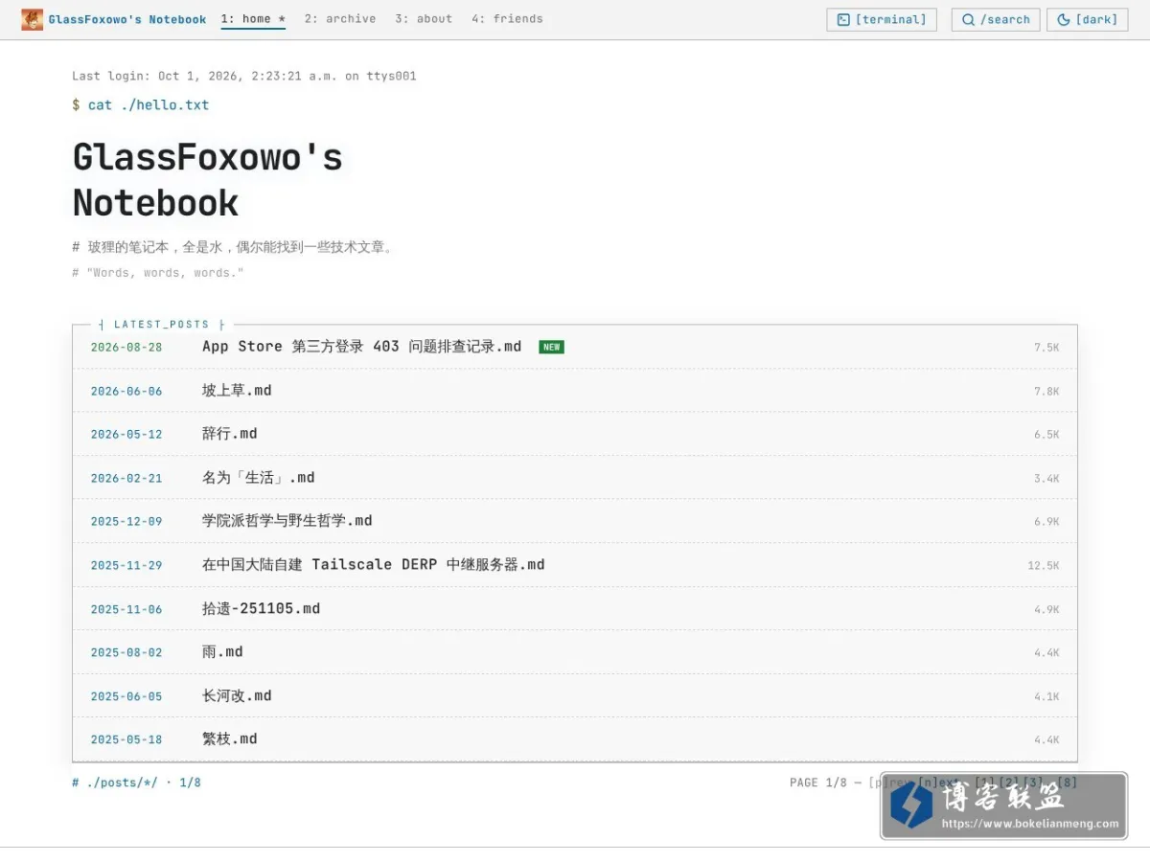This screenshot has width=1150, height=862.
Task: Click the date '2026-08-28'
Action: [126, 348]
